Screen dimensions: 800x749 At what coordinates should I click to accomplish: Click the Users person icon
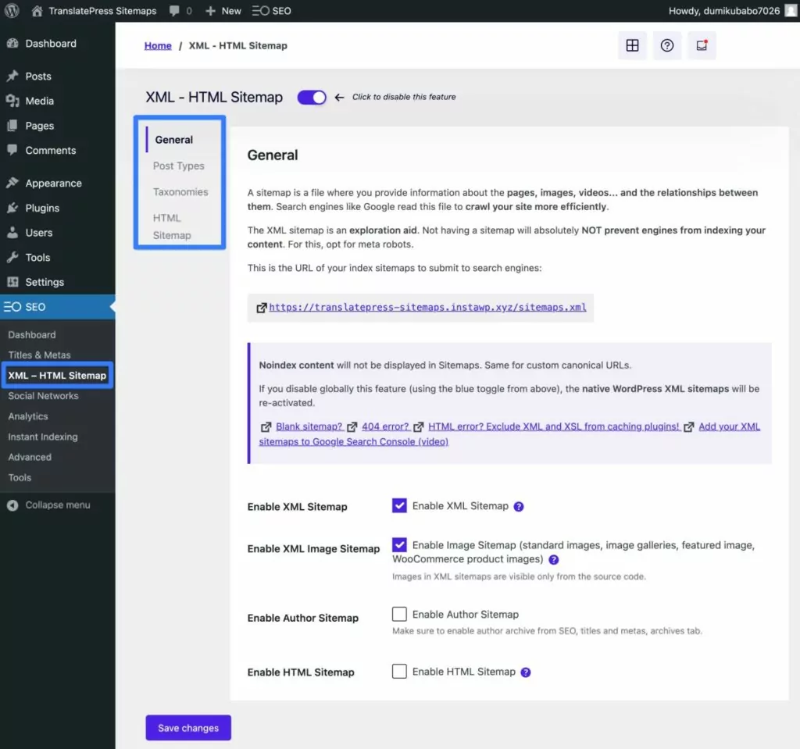click(x=12, y=232)
